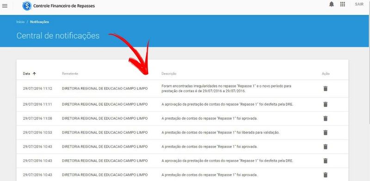Image resolution: width=370 pixels, height=181 pixels.
Task: Delete the bottom 10:43 notification row
Action: click(x=326, y=175)
